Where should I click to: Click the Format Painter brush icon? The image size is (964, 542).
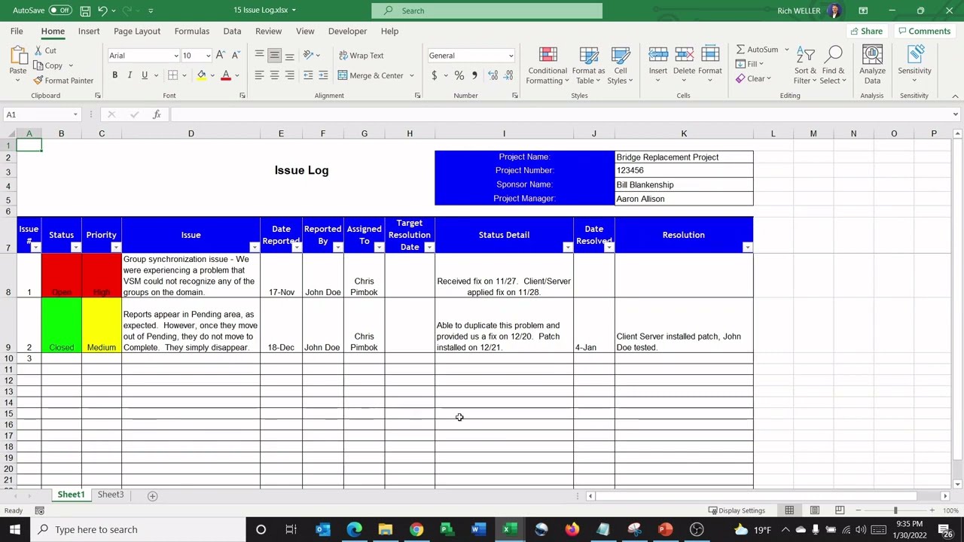[x=38, y=81]
